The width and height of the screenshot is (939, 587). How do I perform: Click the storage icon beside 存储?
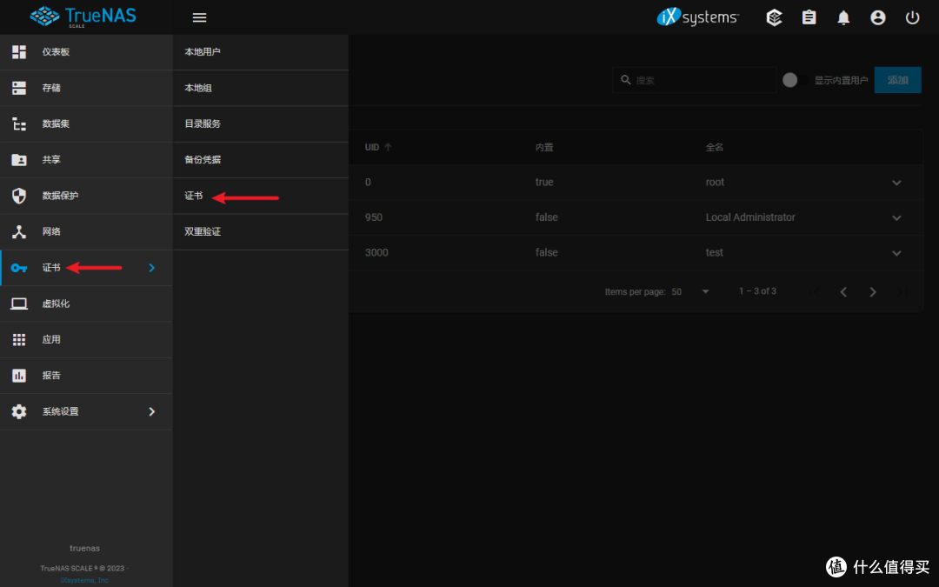[x=19, y=88]
